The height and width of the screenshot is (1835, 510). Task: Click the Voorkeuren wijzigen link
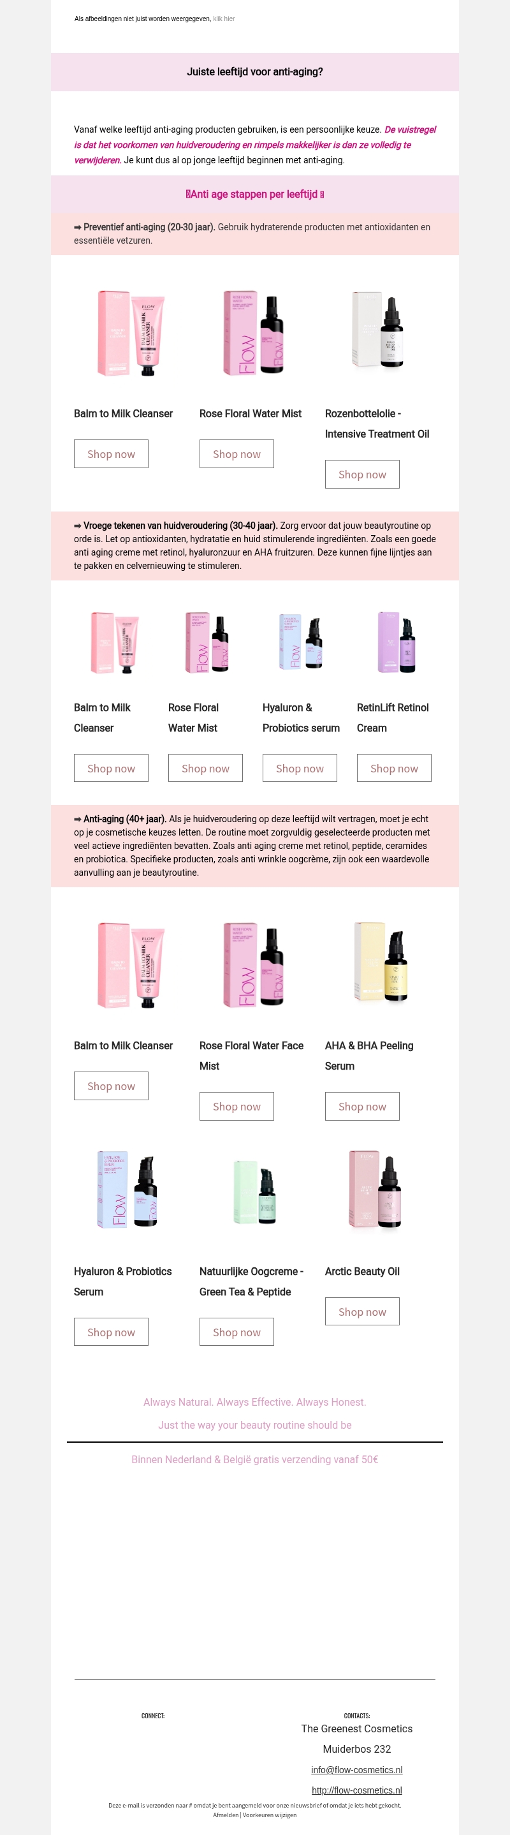click(269, 1815)
